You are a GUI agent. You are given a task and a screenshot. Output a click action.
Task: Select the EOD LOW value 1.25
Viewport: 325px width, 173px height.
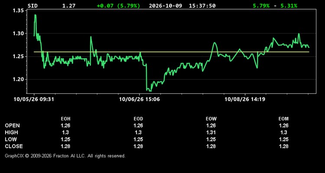138,139
